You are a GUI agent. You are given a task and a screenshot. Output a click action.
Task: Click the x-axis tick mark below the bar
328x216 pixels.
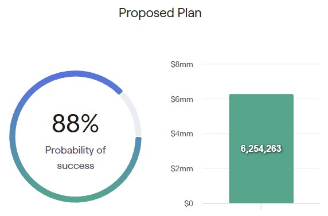click(x=261, y=206)
